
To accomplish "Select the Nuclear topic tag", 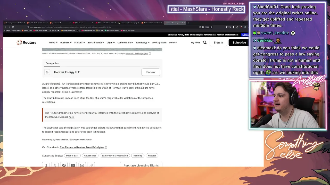I will [152, 155].
